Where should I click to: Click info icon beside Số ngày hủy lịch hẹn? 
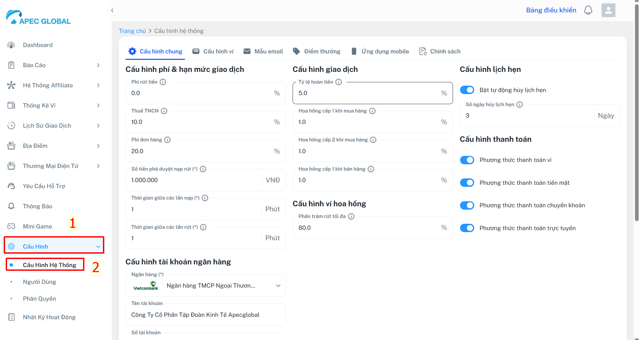click(x=520, y=104)
